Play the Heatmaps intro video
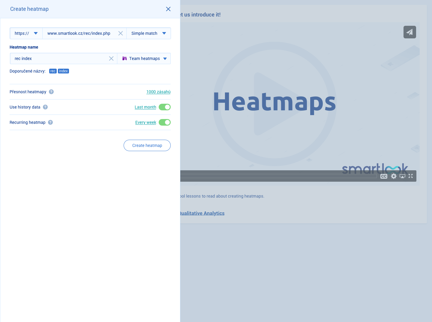 pyautogui.click(x=274, y=104)
